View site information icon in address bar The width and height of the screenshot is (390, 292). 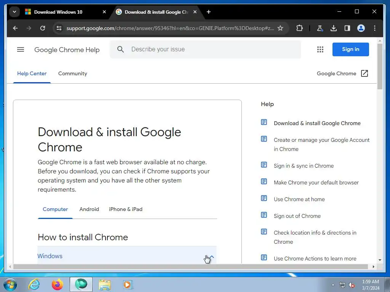tap(59, 28)
